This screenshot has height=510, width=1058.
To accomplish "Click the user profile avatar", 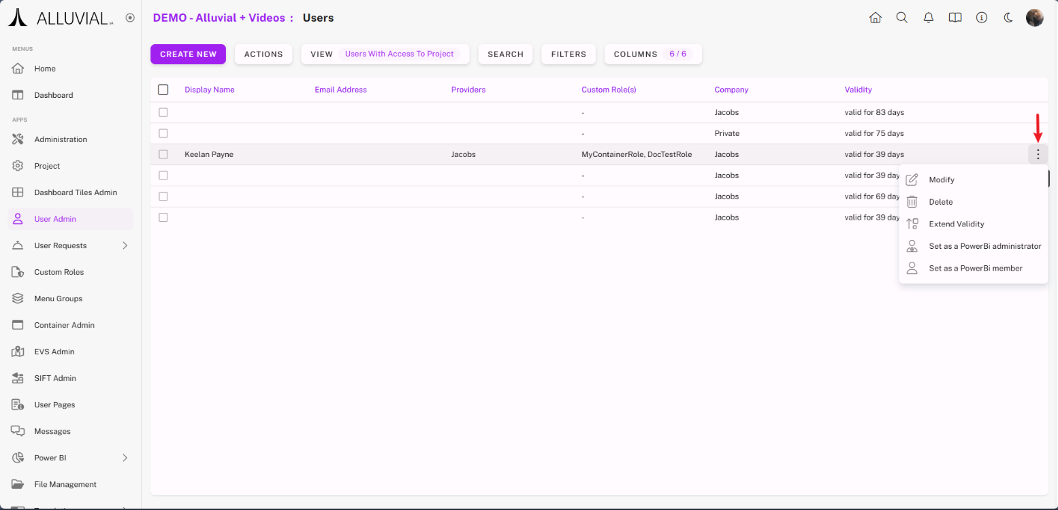I will [1035, 18].
